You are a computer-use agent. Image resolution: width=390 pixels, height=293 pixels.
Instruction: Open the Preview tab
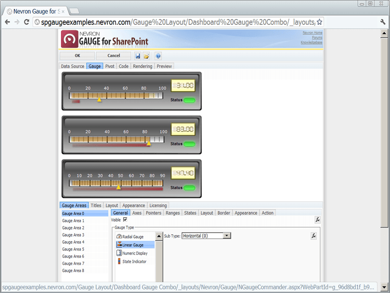click(x=164, y=66)
